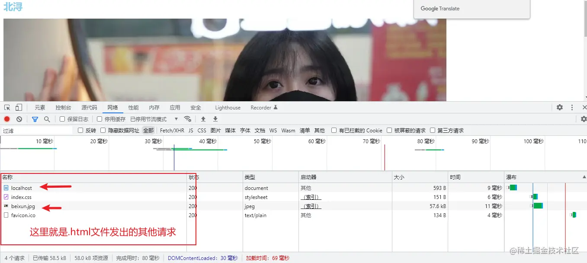This screenshot has width=587, height=263.
Task: Open beixun.jpg initiator （索引） link
Action: coord(311,206)
